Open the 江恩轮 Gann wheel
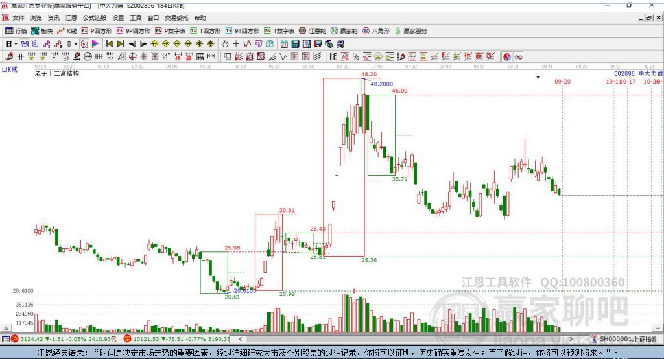 point(313,31)
